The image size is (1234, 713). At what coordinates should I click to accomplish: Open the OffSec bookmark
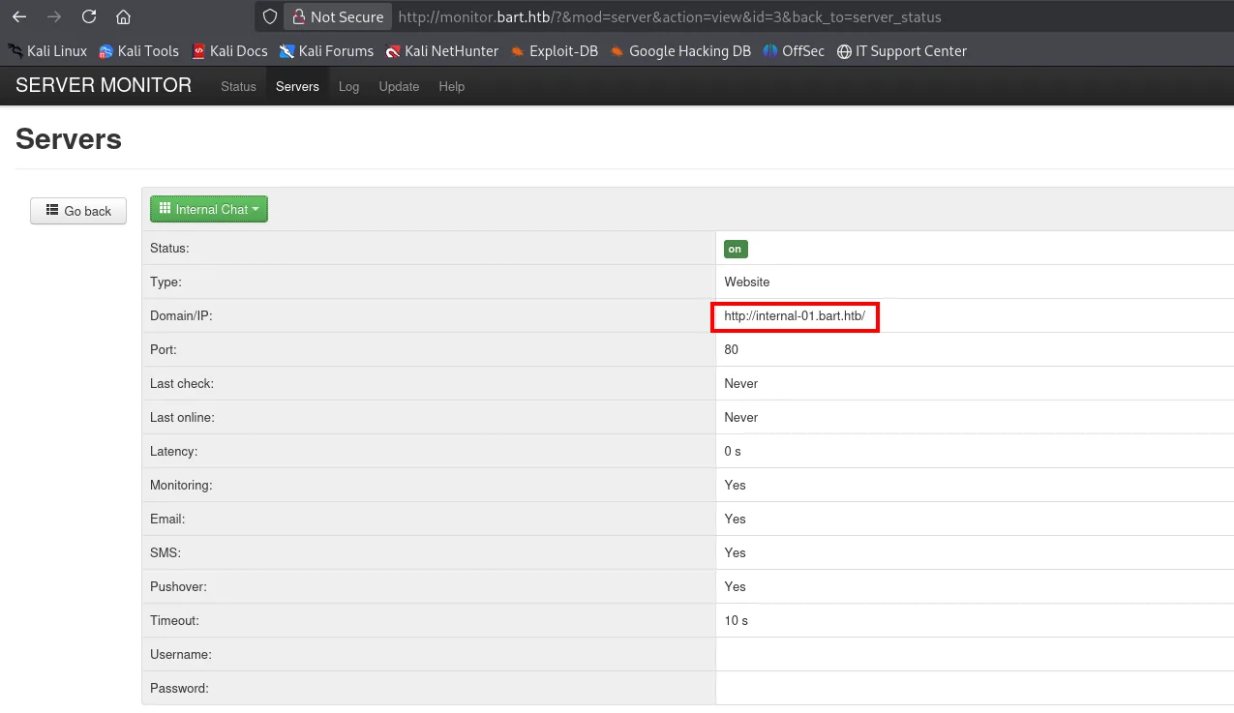tap(794, 51)
